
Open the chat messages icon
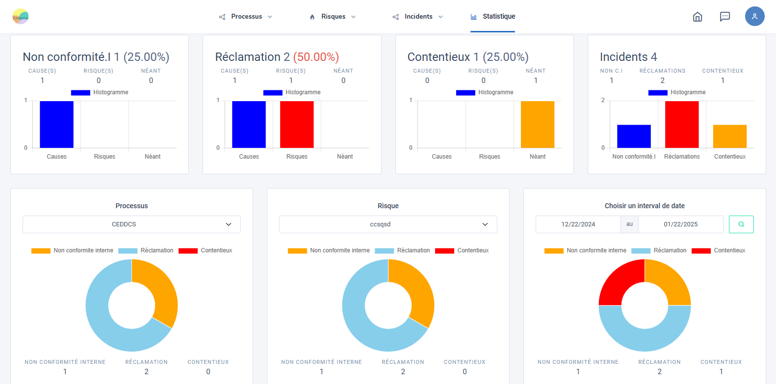724,17
